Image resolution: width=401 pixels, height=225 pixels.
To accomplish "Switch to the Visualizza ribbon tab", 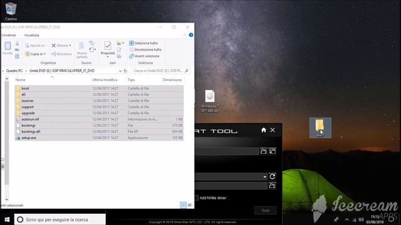I will [x=31, y=35].
